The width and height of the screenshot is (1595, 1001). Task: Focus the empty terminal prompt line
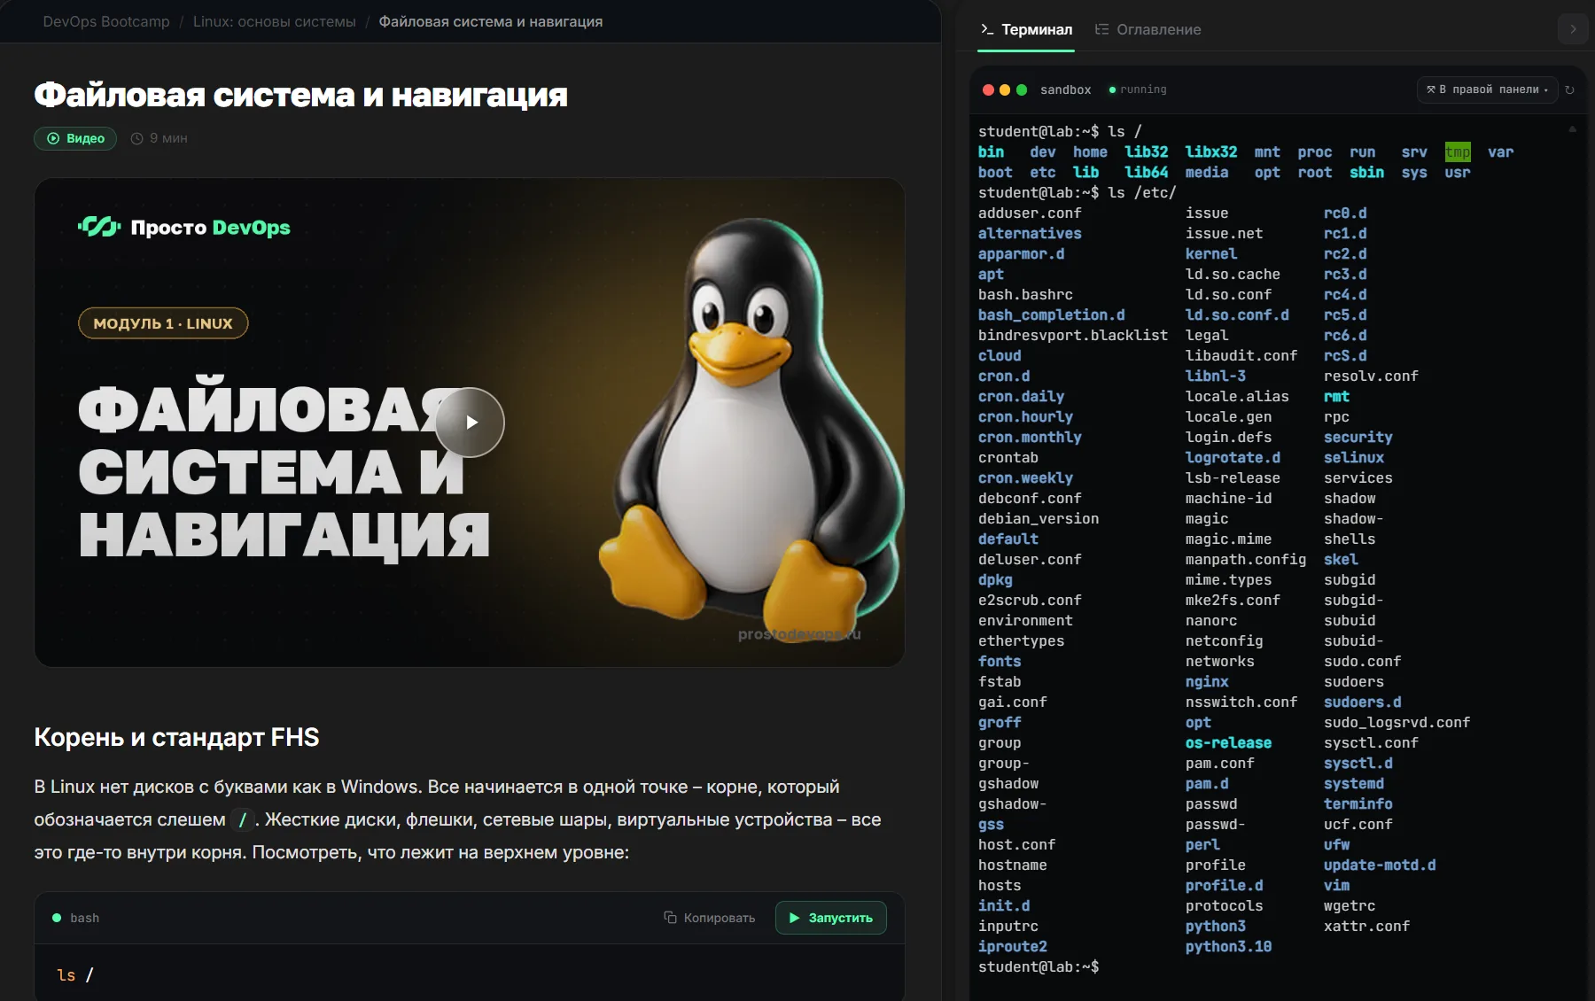pyautogui.click(x=1039, y=967)
